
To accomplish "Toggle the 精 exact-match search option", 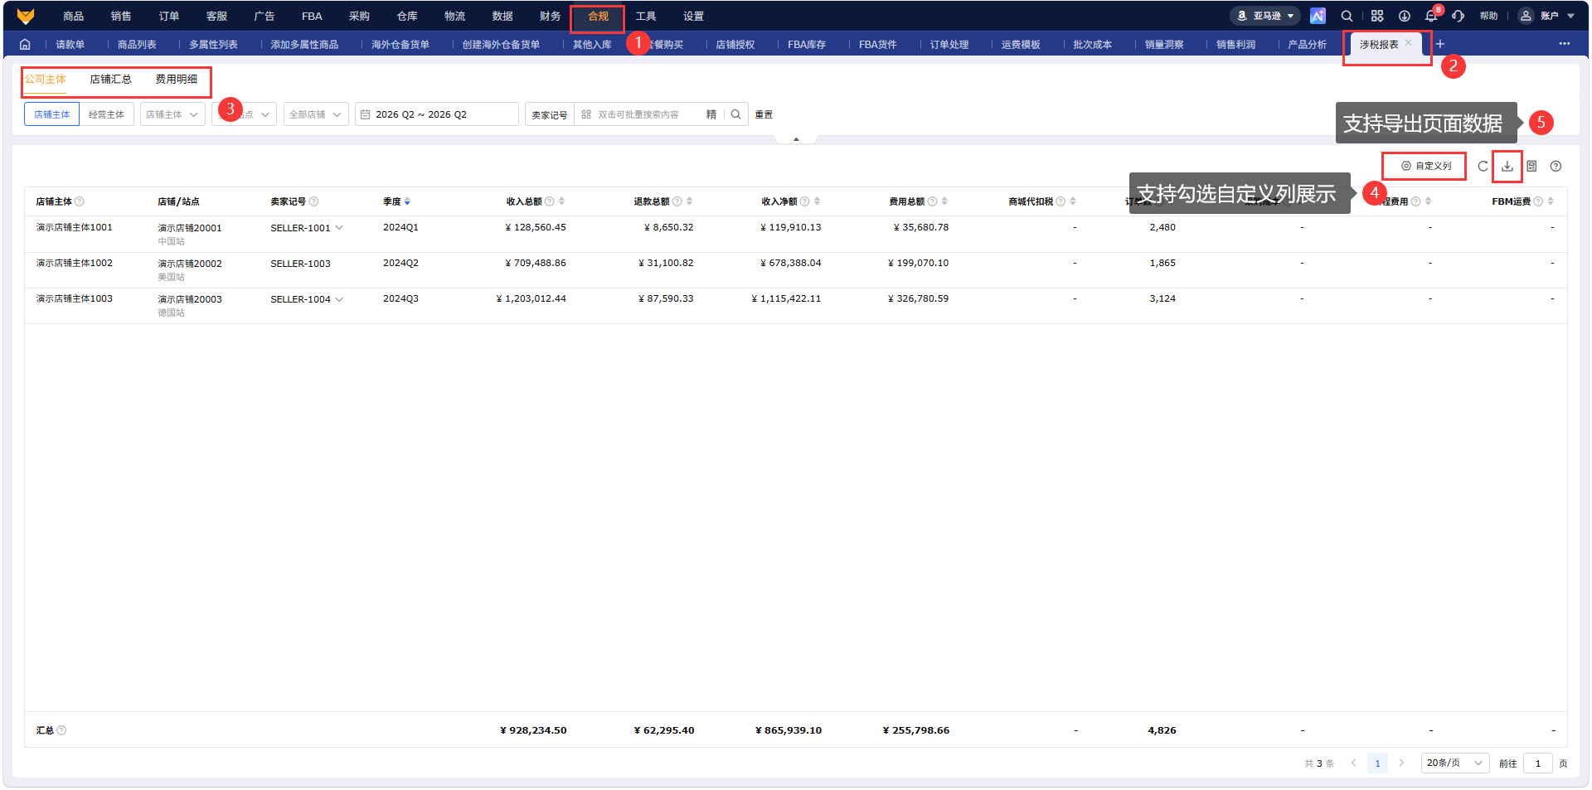I will click(x=711, y=114).
